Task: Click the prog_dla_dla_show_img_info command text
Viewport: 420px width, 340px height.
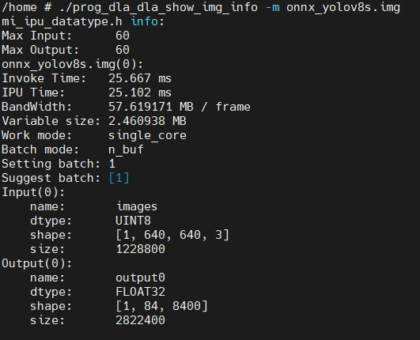Action: (x=158, y=7)
